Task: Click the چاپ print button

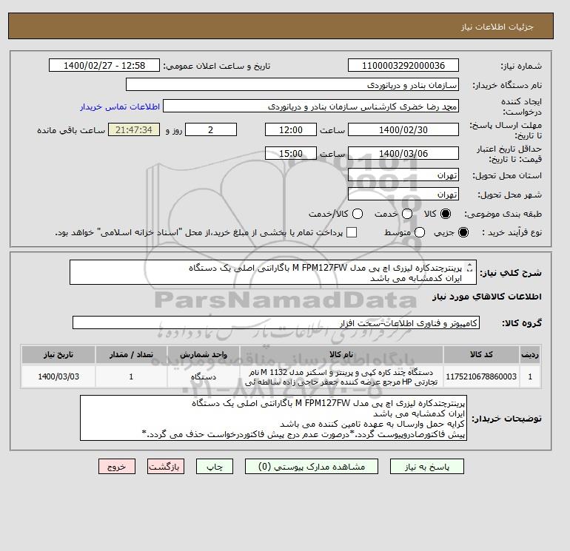Action: tap(215, 467)
